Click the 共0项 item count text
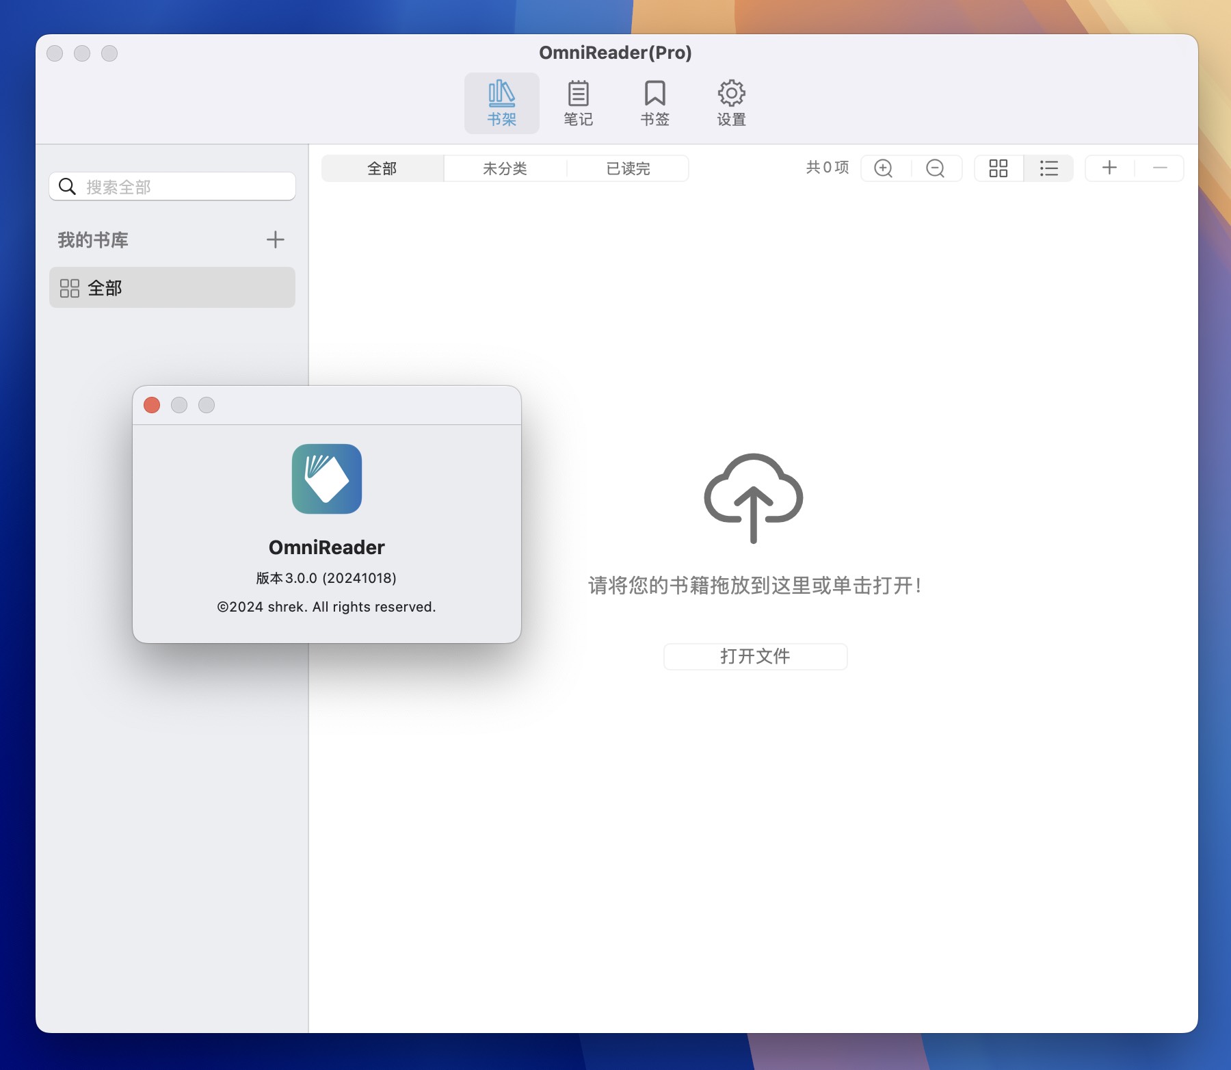 [x=827, y=168]
